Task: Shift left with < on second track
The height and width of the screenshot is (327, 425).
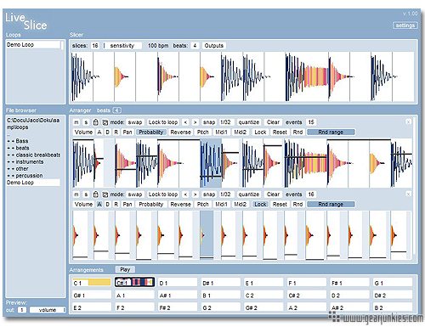Action: pos(185,195)
